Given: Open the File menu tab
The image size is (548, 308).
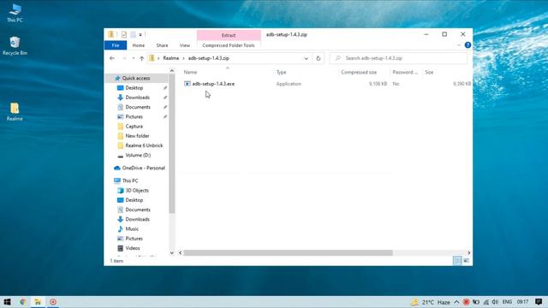Looking at the screenshot, I should (x=116, y=45).
